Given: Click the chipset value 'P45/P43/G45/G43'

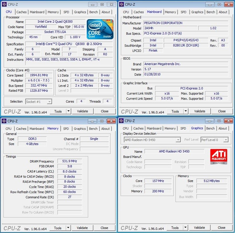Looking at the screenshot, I should click(x=186, y=40).
